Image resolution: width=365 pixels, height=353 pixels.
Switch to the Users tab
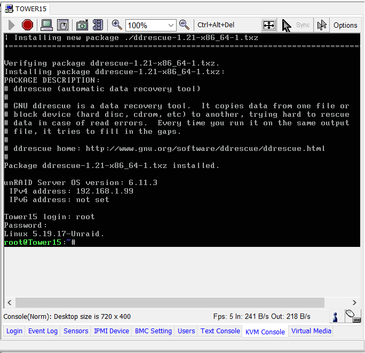pos(186,331)
